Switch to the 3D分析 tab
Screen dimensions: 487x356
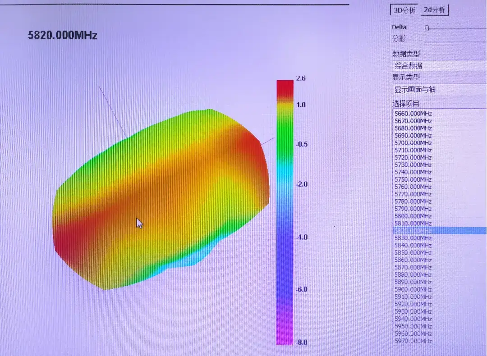pyautogui.click(x=404, y=10)
